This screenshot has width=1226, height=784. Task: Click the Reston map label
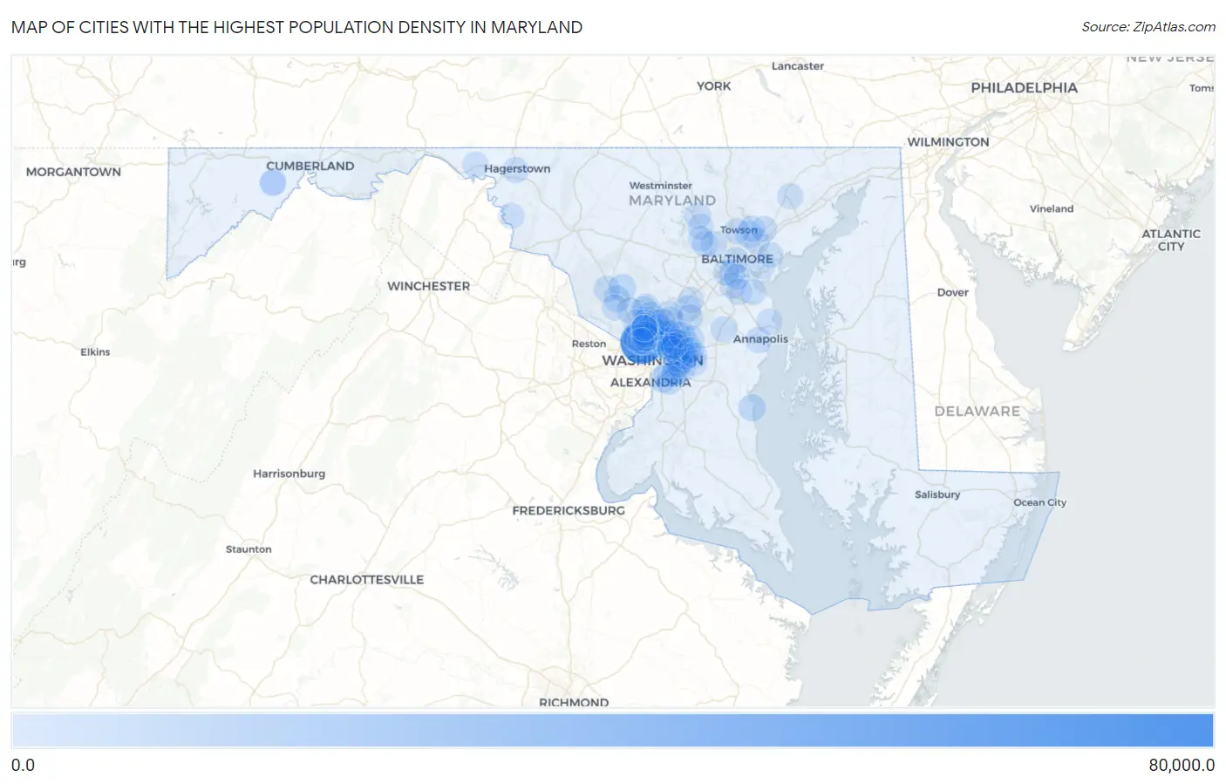pos(589,344)
